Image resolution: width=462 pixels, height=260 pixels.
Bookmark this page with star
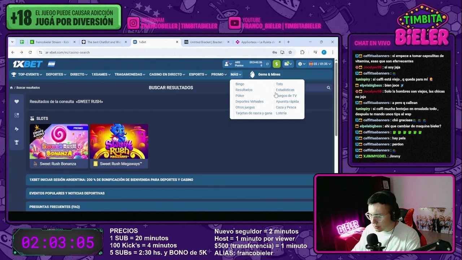(x=290, y=52)
